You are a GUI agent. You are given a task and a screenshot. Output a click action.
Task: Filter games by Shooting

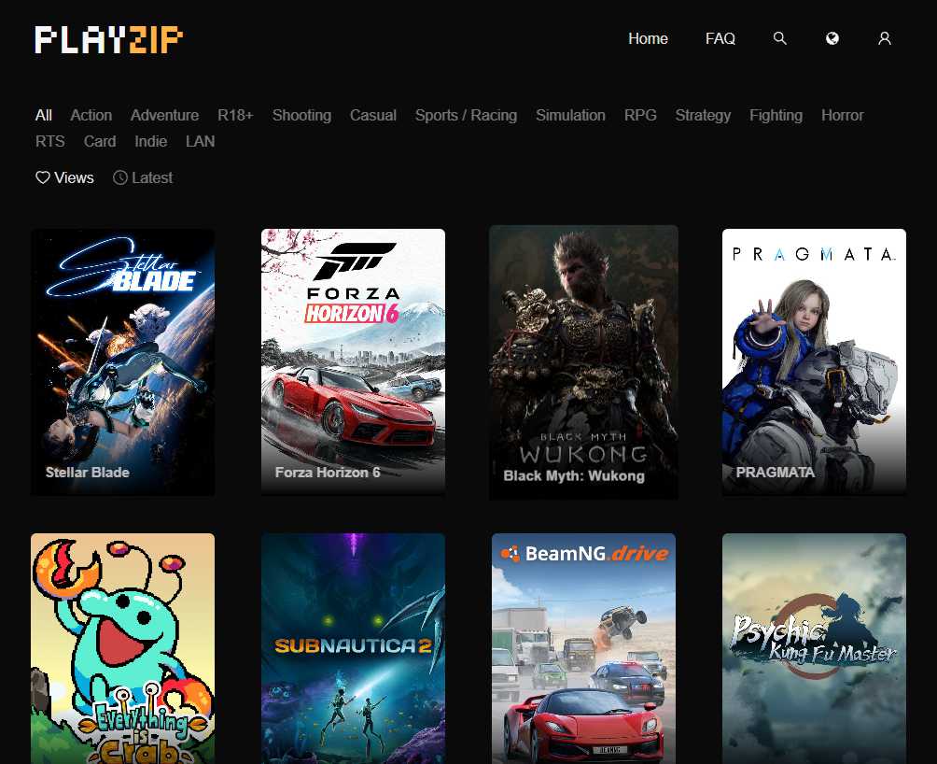(x=301, y=115)
